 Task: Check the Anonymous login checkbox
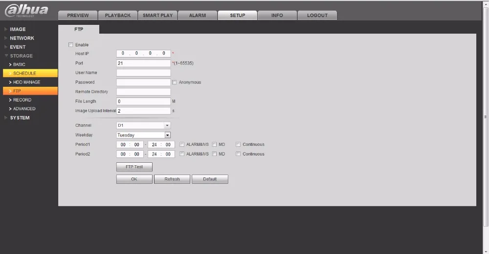pyautogui.click(x=175, y=82)
